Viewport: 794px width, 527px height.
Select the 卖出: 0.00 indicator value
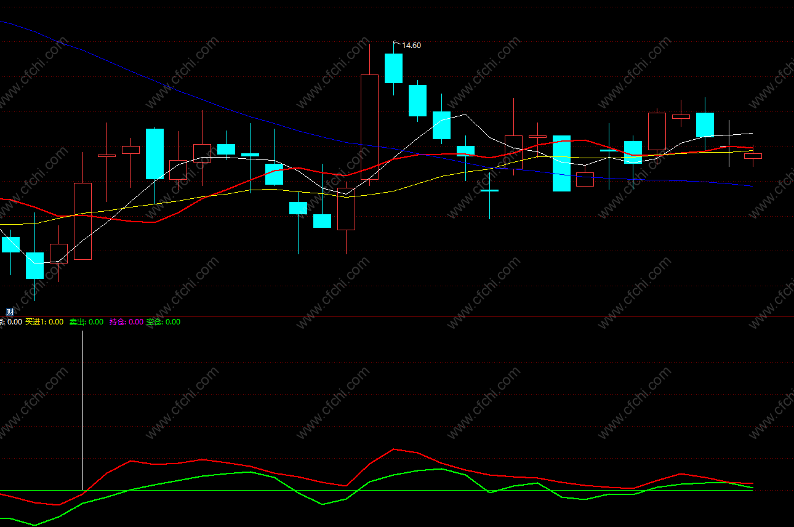[86, 322]
